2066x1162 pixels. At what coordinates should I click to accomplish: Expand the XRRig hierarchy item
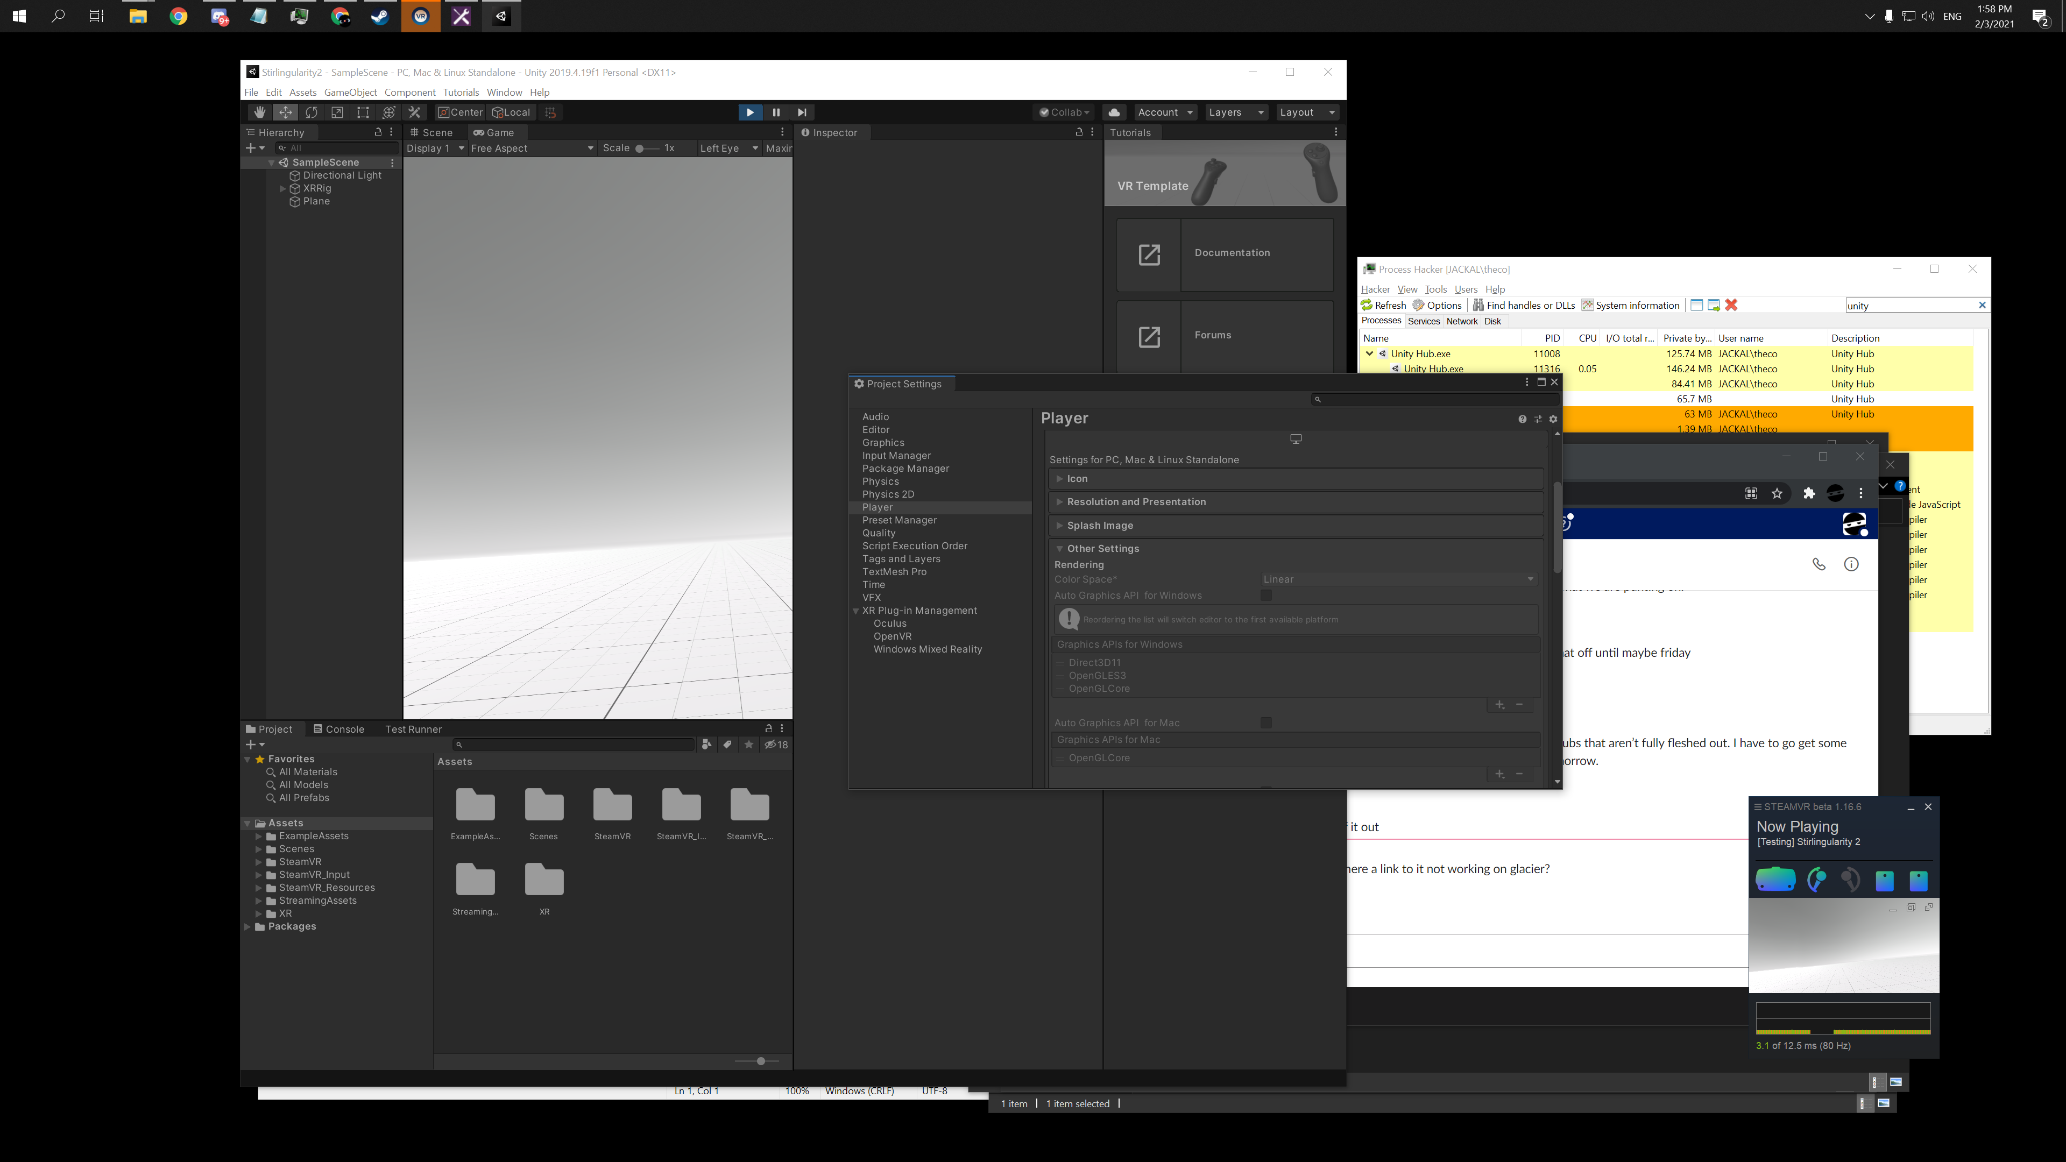tap(282, 188)
